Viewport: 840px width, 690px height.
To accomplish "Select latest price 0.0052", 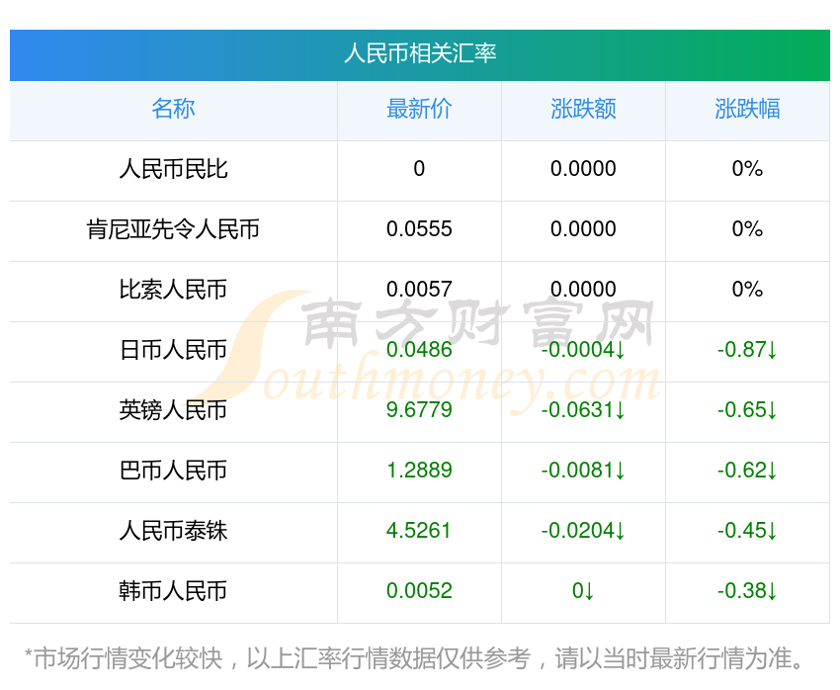I will [419, 591].
